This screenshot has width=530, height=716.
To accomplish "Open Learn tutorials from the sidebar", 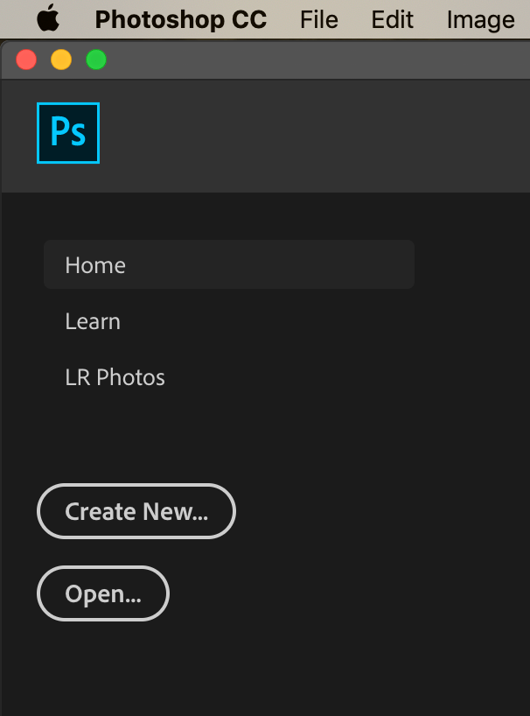I will coord(92,321).
